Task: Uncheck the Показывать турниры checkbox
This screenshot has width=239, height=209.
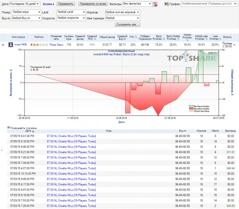Action: tap(9, 128)
